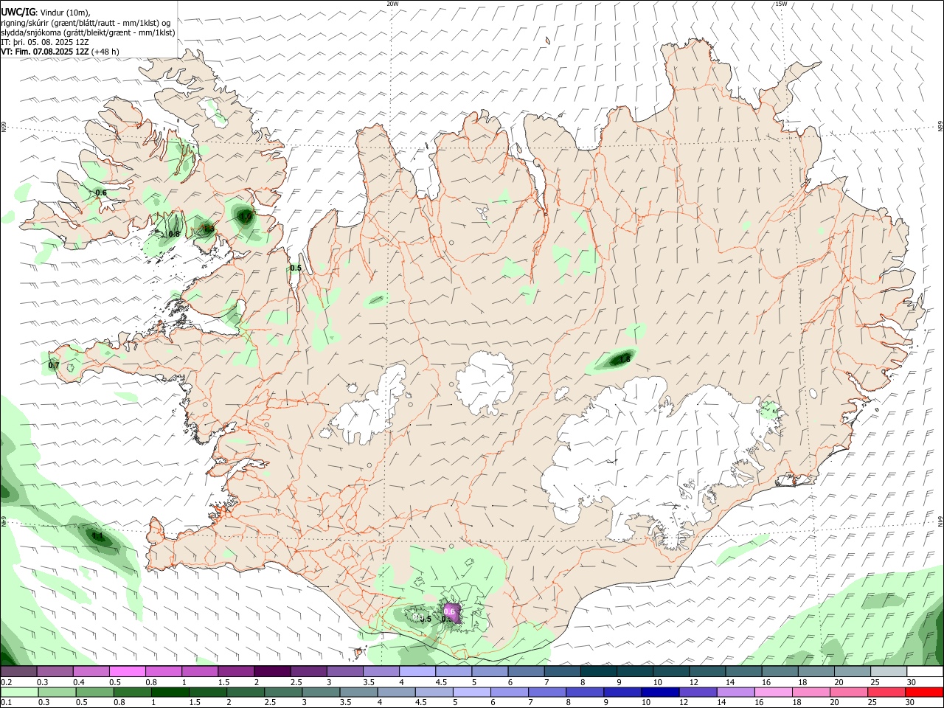This screenshot has height=708, width=944.
Task: Click the "1.1" value over the southwest sea
Action: tap(98, 536)
